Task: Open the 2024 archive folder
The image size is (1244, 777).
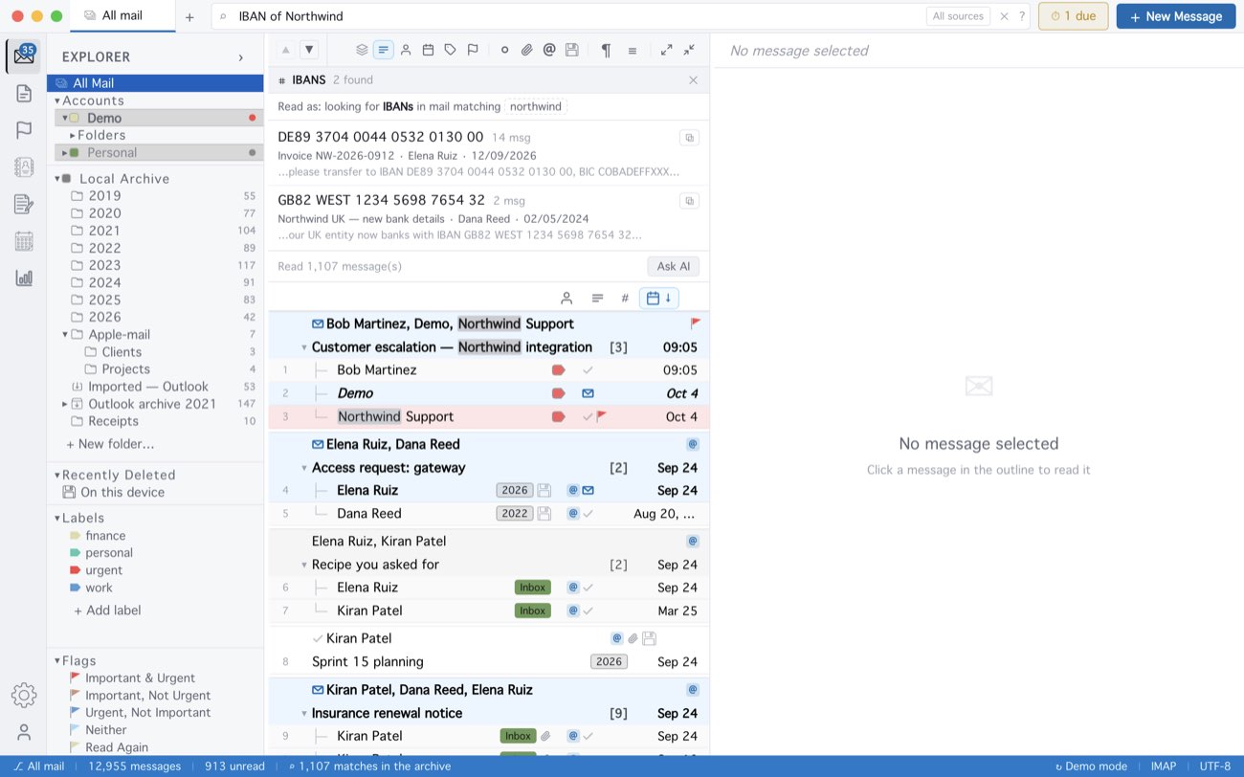Action: [155, 282]
